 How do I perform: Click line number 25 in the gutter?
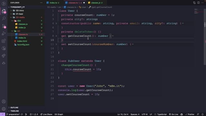[52, 86]
